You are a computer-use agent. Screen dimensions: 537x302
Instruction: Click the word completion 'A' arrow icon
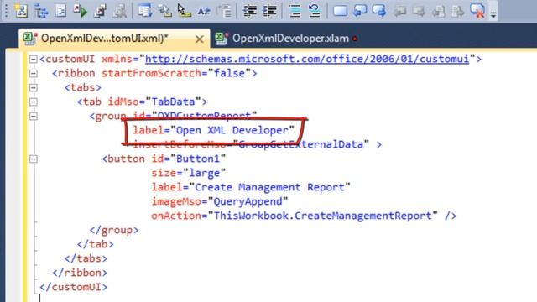[204, 11]
